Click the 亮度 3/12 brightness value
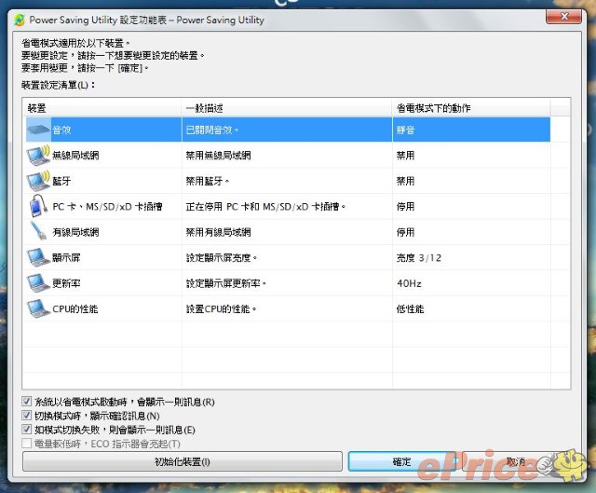 tap(419, 257)
